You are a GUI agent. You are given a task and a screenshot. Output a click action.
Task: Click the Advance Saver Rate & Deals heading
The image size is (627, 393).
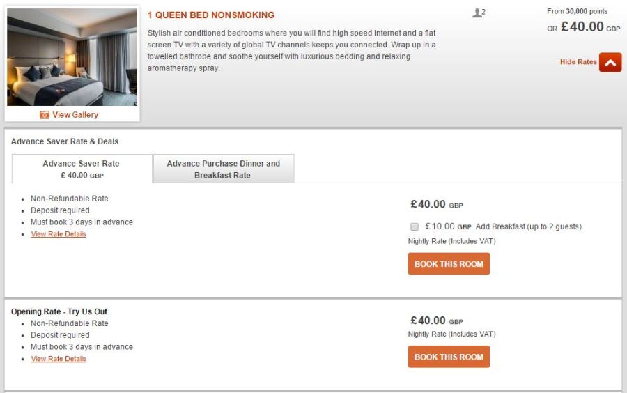[x=65, y=141]
